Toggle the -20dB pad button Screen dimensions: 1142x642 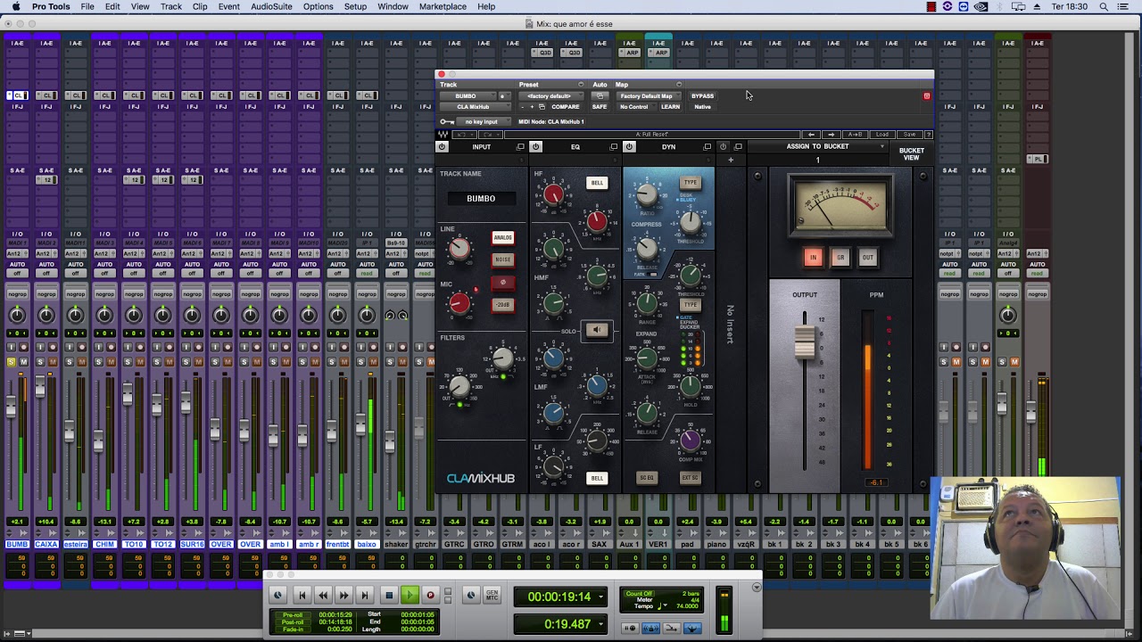pos(502,305)
